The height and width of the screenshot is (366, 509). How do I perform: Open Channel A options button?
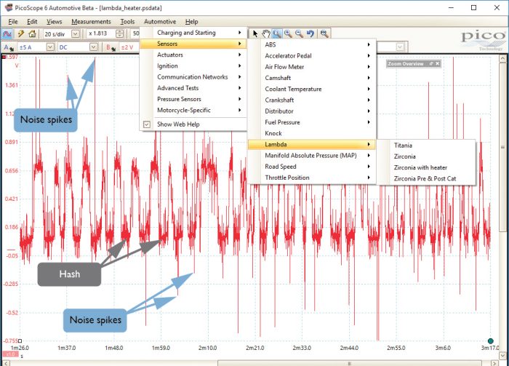coord(9,47)
